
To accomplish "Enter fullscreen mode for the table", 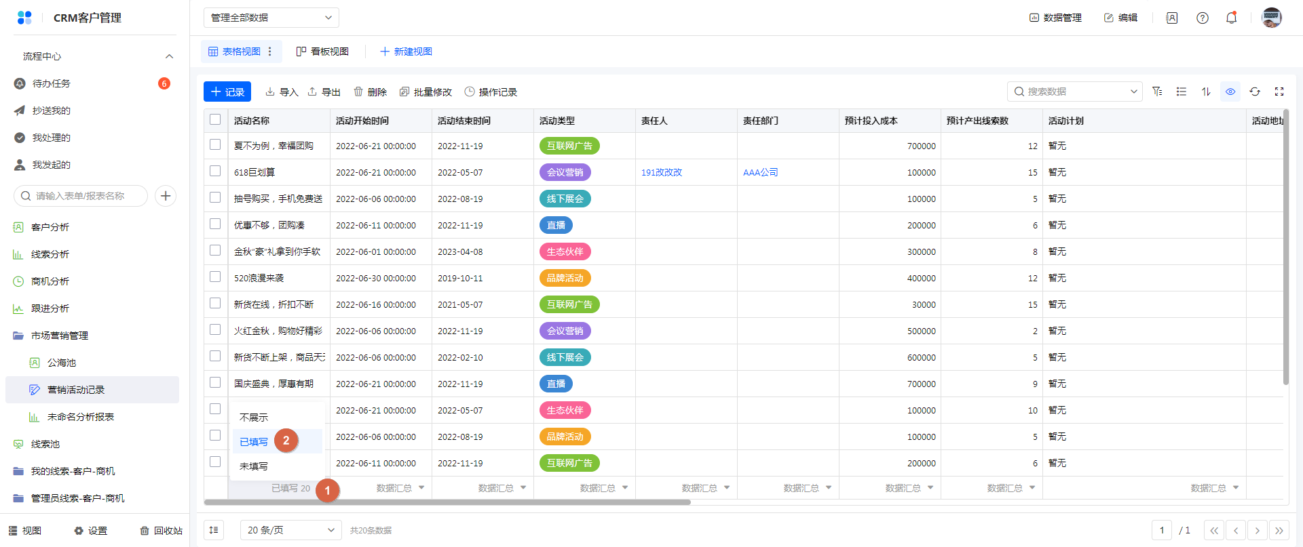I will [1279, 92].
